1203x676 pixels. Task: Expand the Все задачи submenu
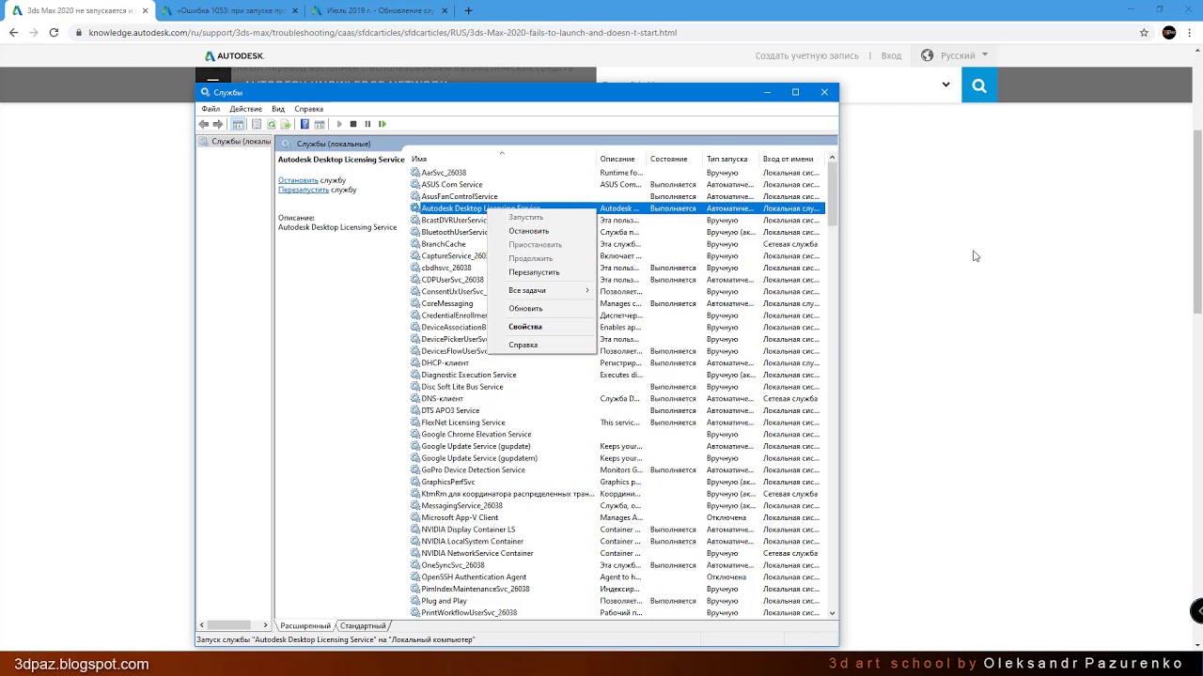[542, 290]
